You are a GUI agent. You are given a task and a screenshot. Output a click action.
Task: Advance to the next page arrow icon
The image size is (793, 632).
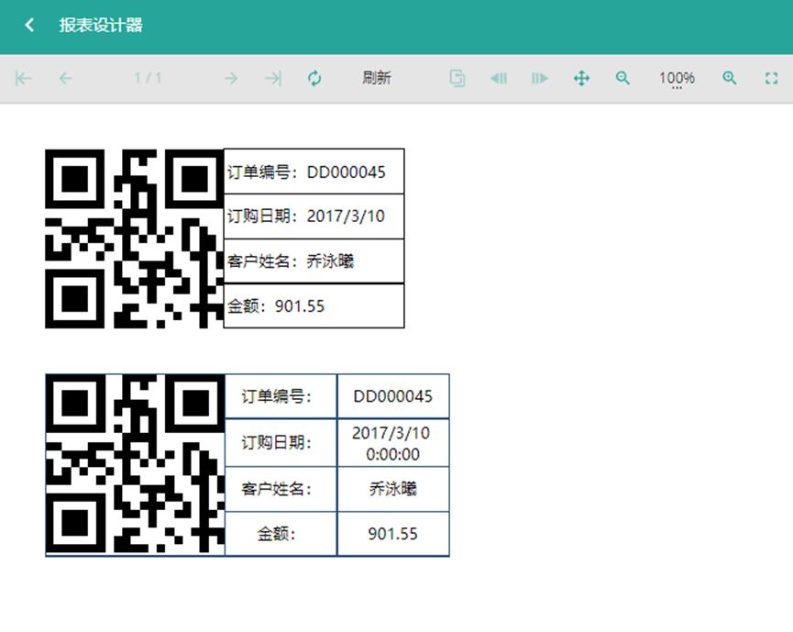231,78
